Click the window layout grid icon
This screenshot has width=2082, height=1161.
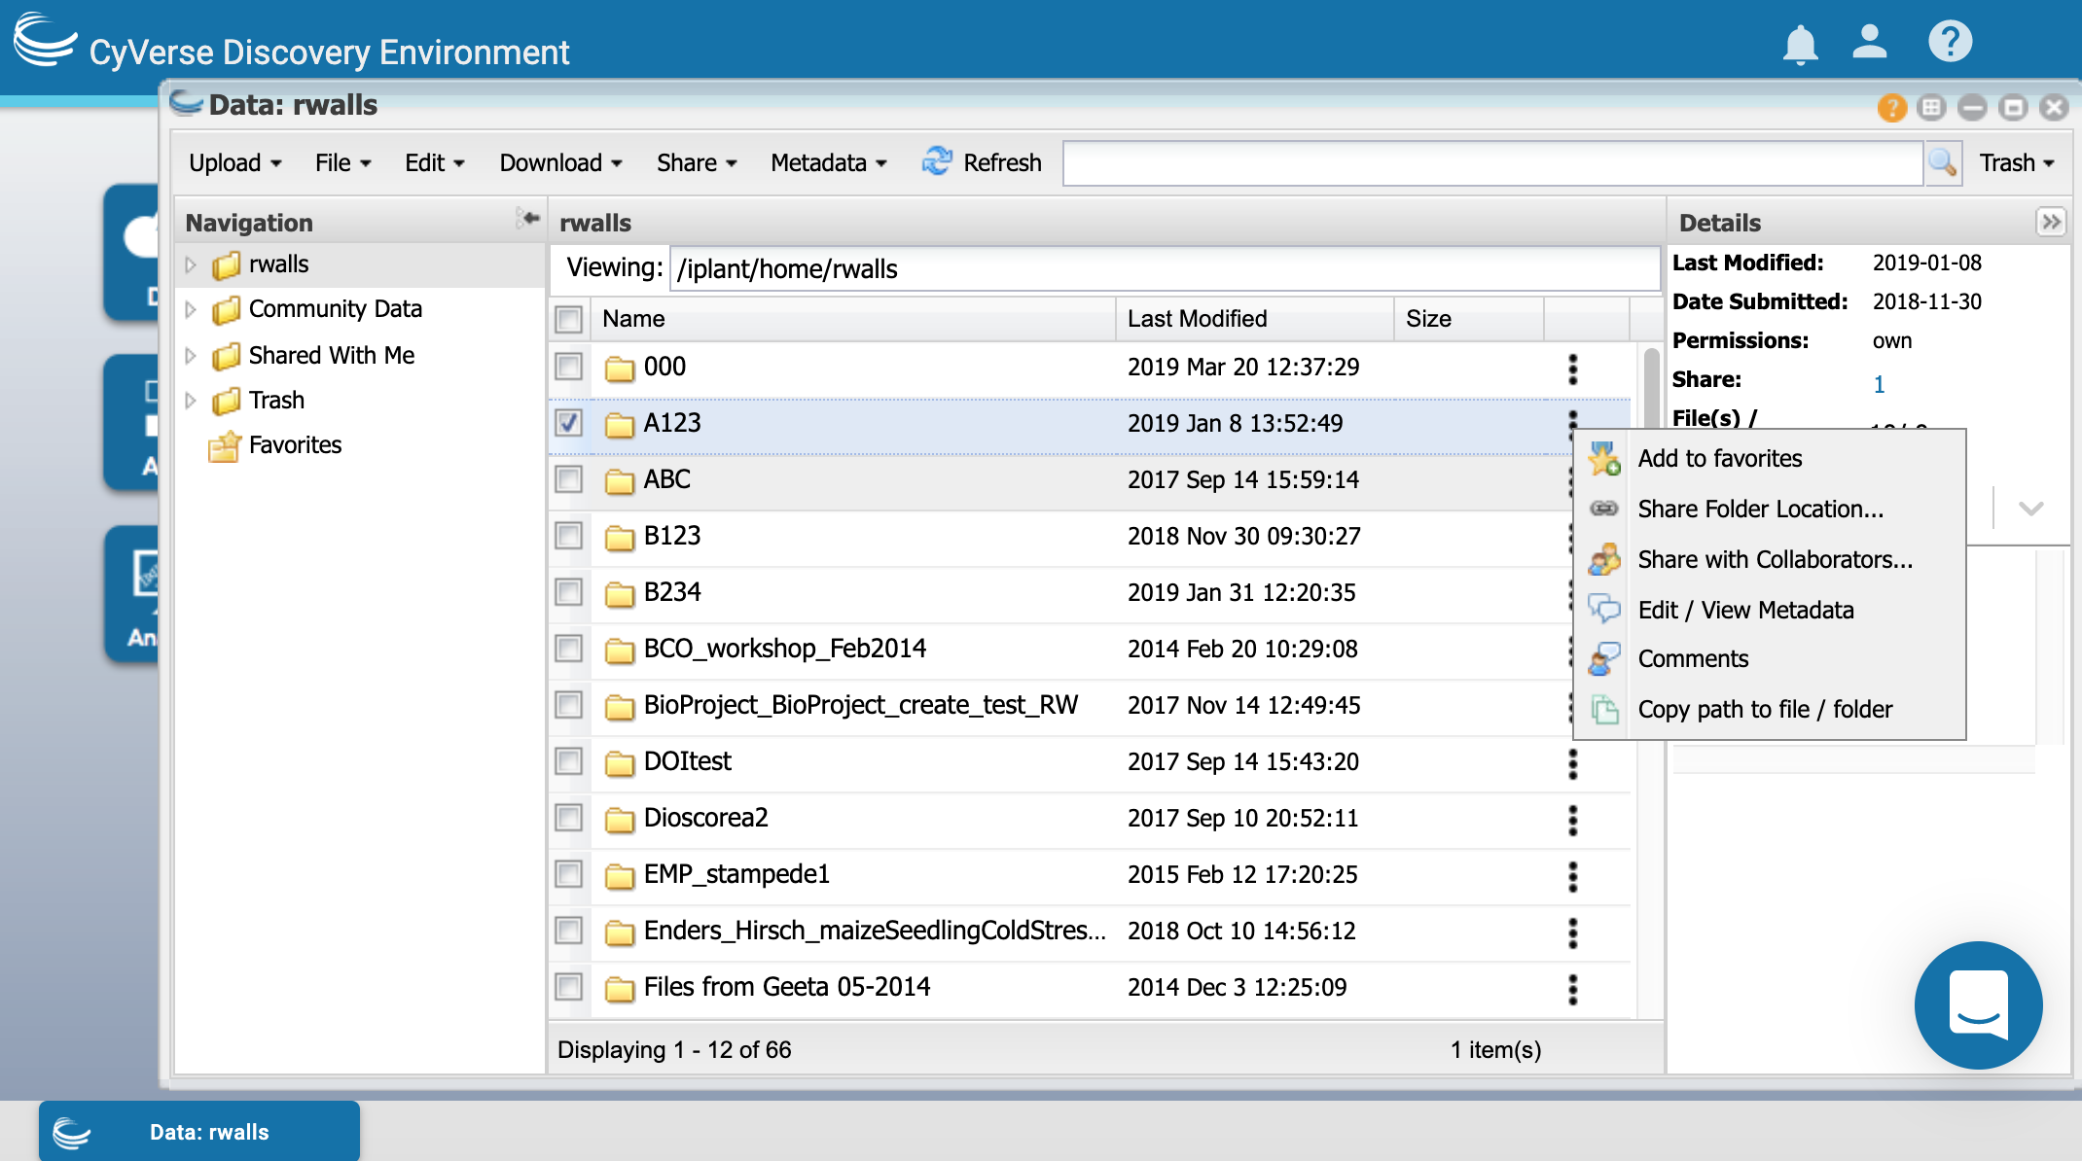[x=1932, y=107]
